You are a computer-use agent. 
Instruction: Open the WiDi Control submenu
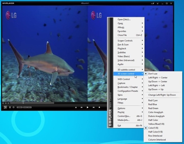pyautogui.click(x=129, y=79)
